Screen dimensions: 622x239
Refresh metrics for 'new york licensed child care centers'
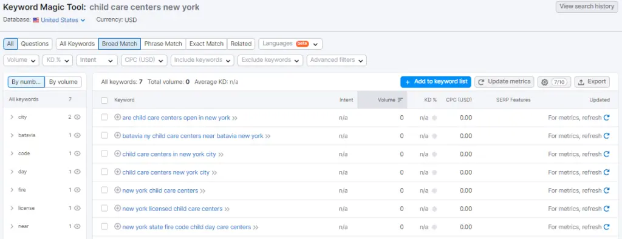click(607, 209)
